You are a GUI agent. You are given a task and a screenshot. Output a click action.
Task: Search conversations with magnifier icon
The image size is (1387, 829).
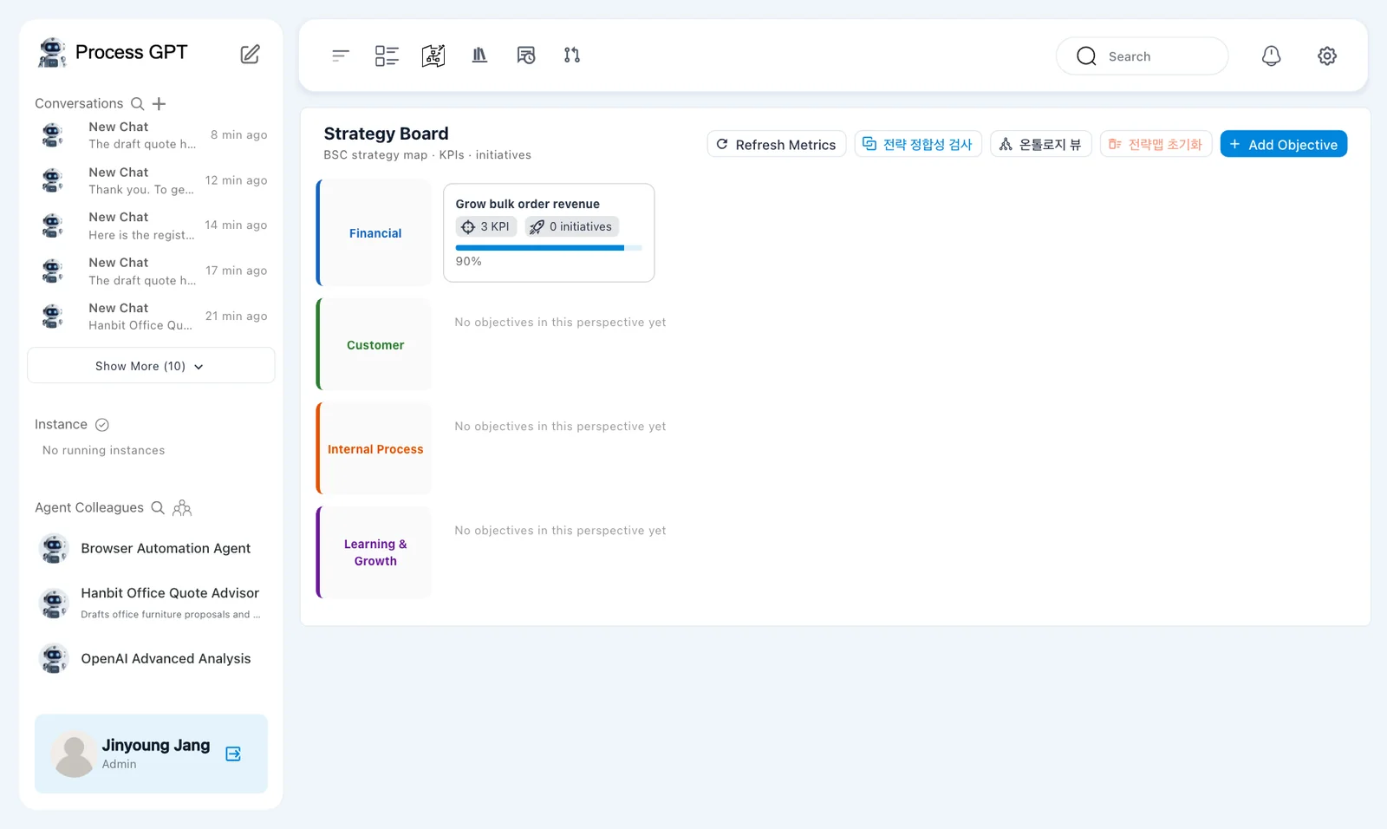point(137,103)
